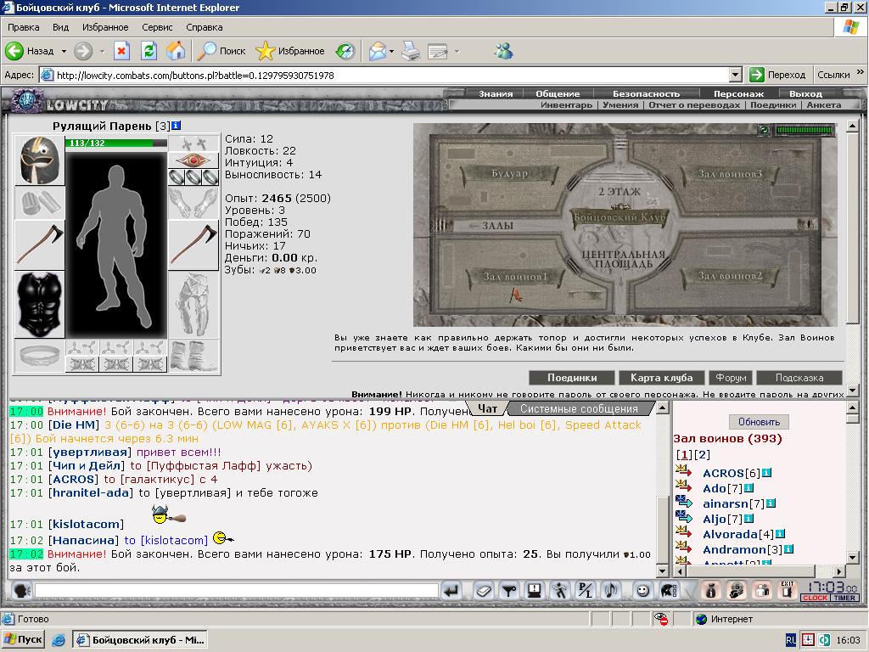Click the black chest armor equipment slot

point(39,305)
